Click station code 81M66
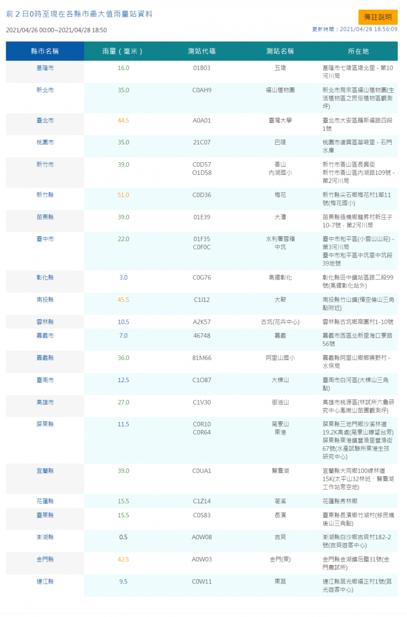407x617 pixels. 202,358
